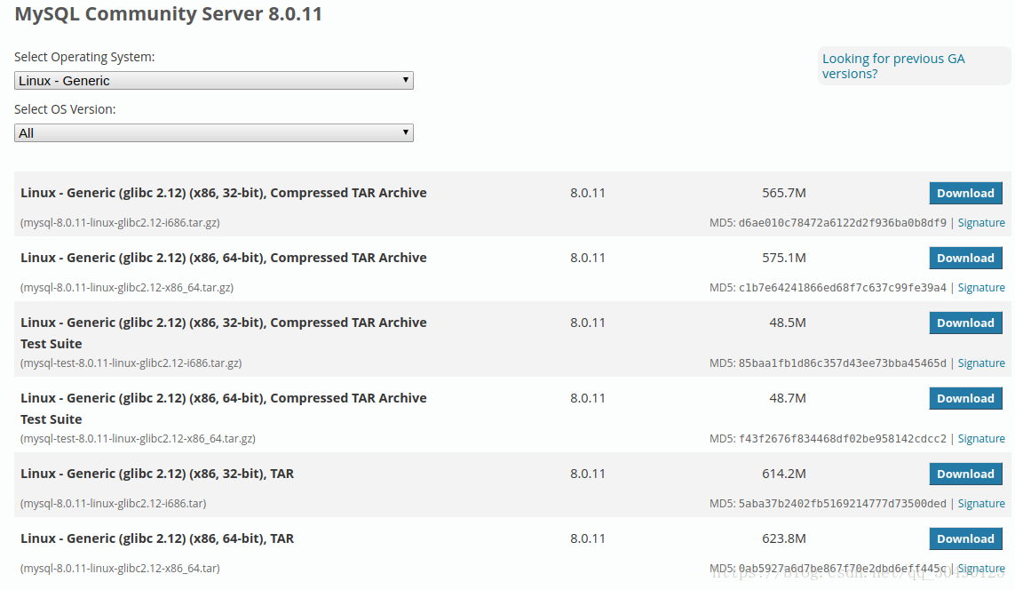Viewport: 1015px width, 590px height.
Task: Click the 32-bit Compressed TAR Archive title without Test Suite
Action: pos(223,193)
